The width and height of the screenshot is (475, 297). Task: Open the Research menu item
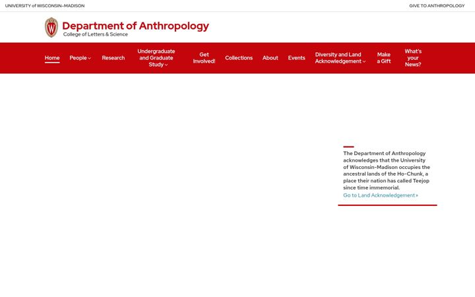point(113,58)
